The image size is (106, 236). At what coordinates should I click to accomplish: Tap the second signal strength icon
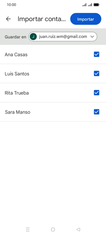90,5
